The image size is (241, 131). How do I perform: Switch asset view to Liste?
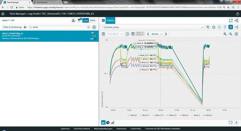point(86,20)
